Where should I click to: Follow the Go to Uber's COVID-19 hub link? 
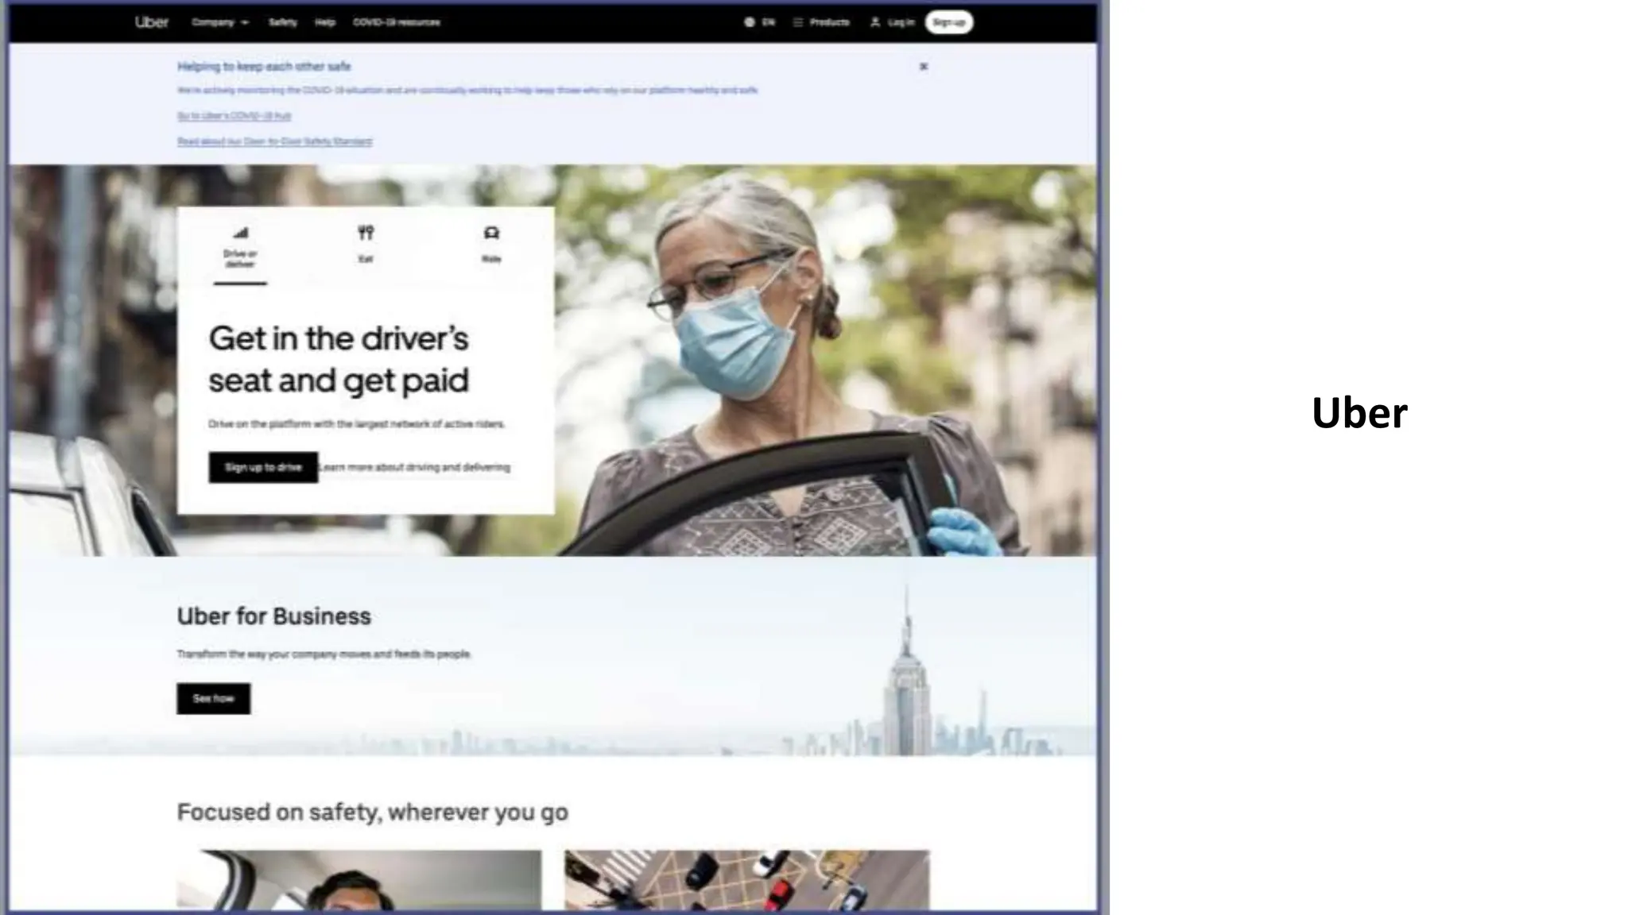coord(234,116)
